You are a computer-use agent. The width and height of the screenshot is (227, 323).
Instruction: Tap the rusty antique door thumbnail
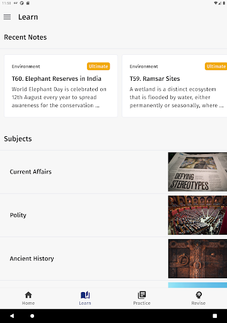(x=197, y=259)
